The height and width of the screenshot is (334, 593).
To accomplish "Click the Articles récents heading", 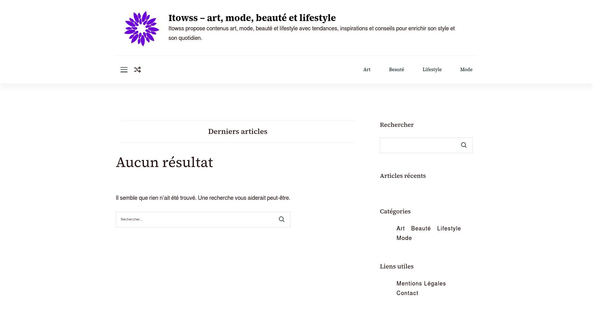I will point(403,176).
